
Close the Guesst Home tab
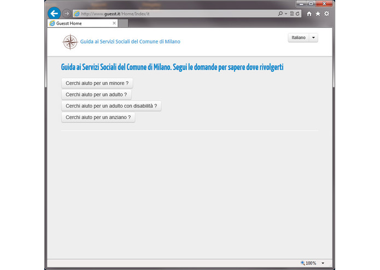tap(114, 24)
